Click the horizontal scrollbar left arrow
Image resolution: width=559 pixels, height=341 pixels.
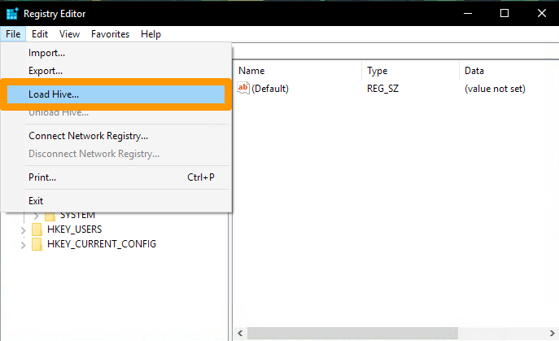pos(240,334)
